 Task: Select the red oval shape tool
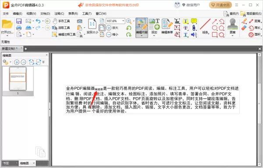(214, 28)
